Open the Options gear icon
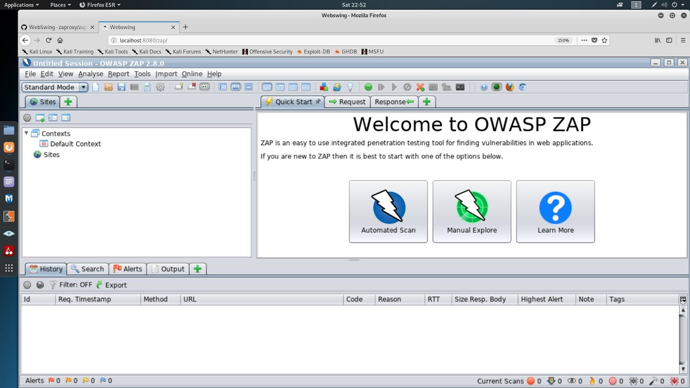 pos(160,87)
